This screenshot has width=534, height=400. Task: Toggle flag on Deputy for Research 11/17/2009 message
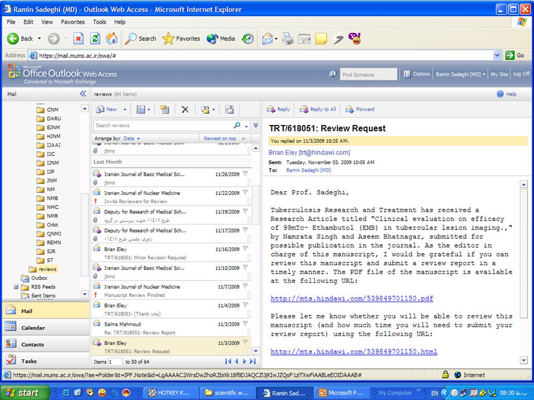click(245, 230)
